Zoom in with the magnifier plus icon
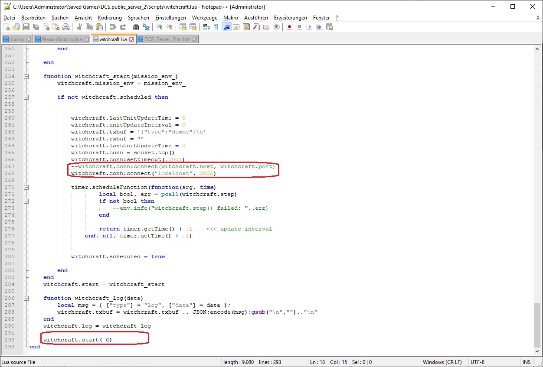The image size is (543, 367). (160, 27)
